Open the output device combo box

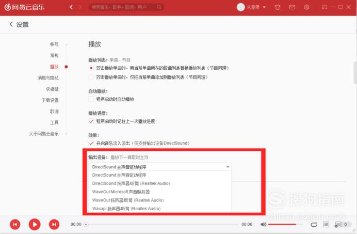160,167
